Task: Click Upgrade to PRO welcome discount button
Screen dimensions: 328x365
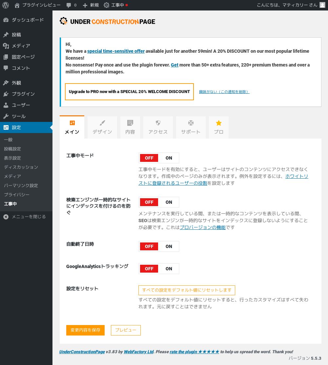Action: [129, 92]
